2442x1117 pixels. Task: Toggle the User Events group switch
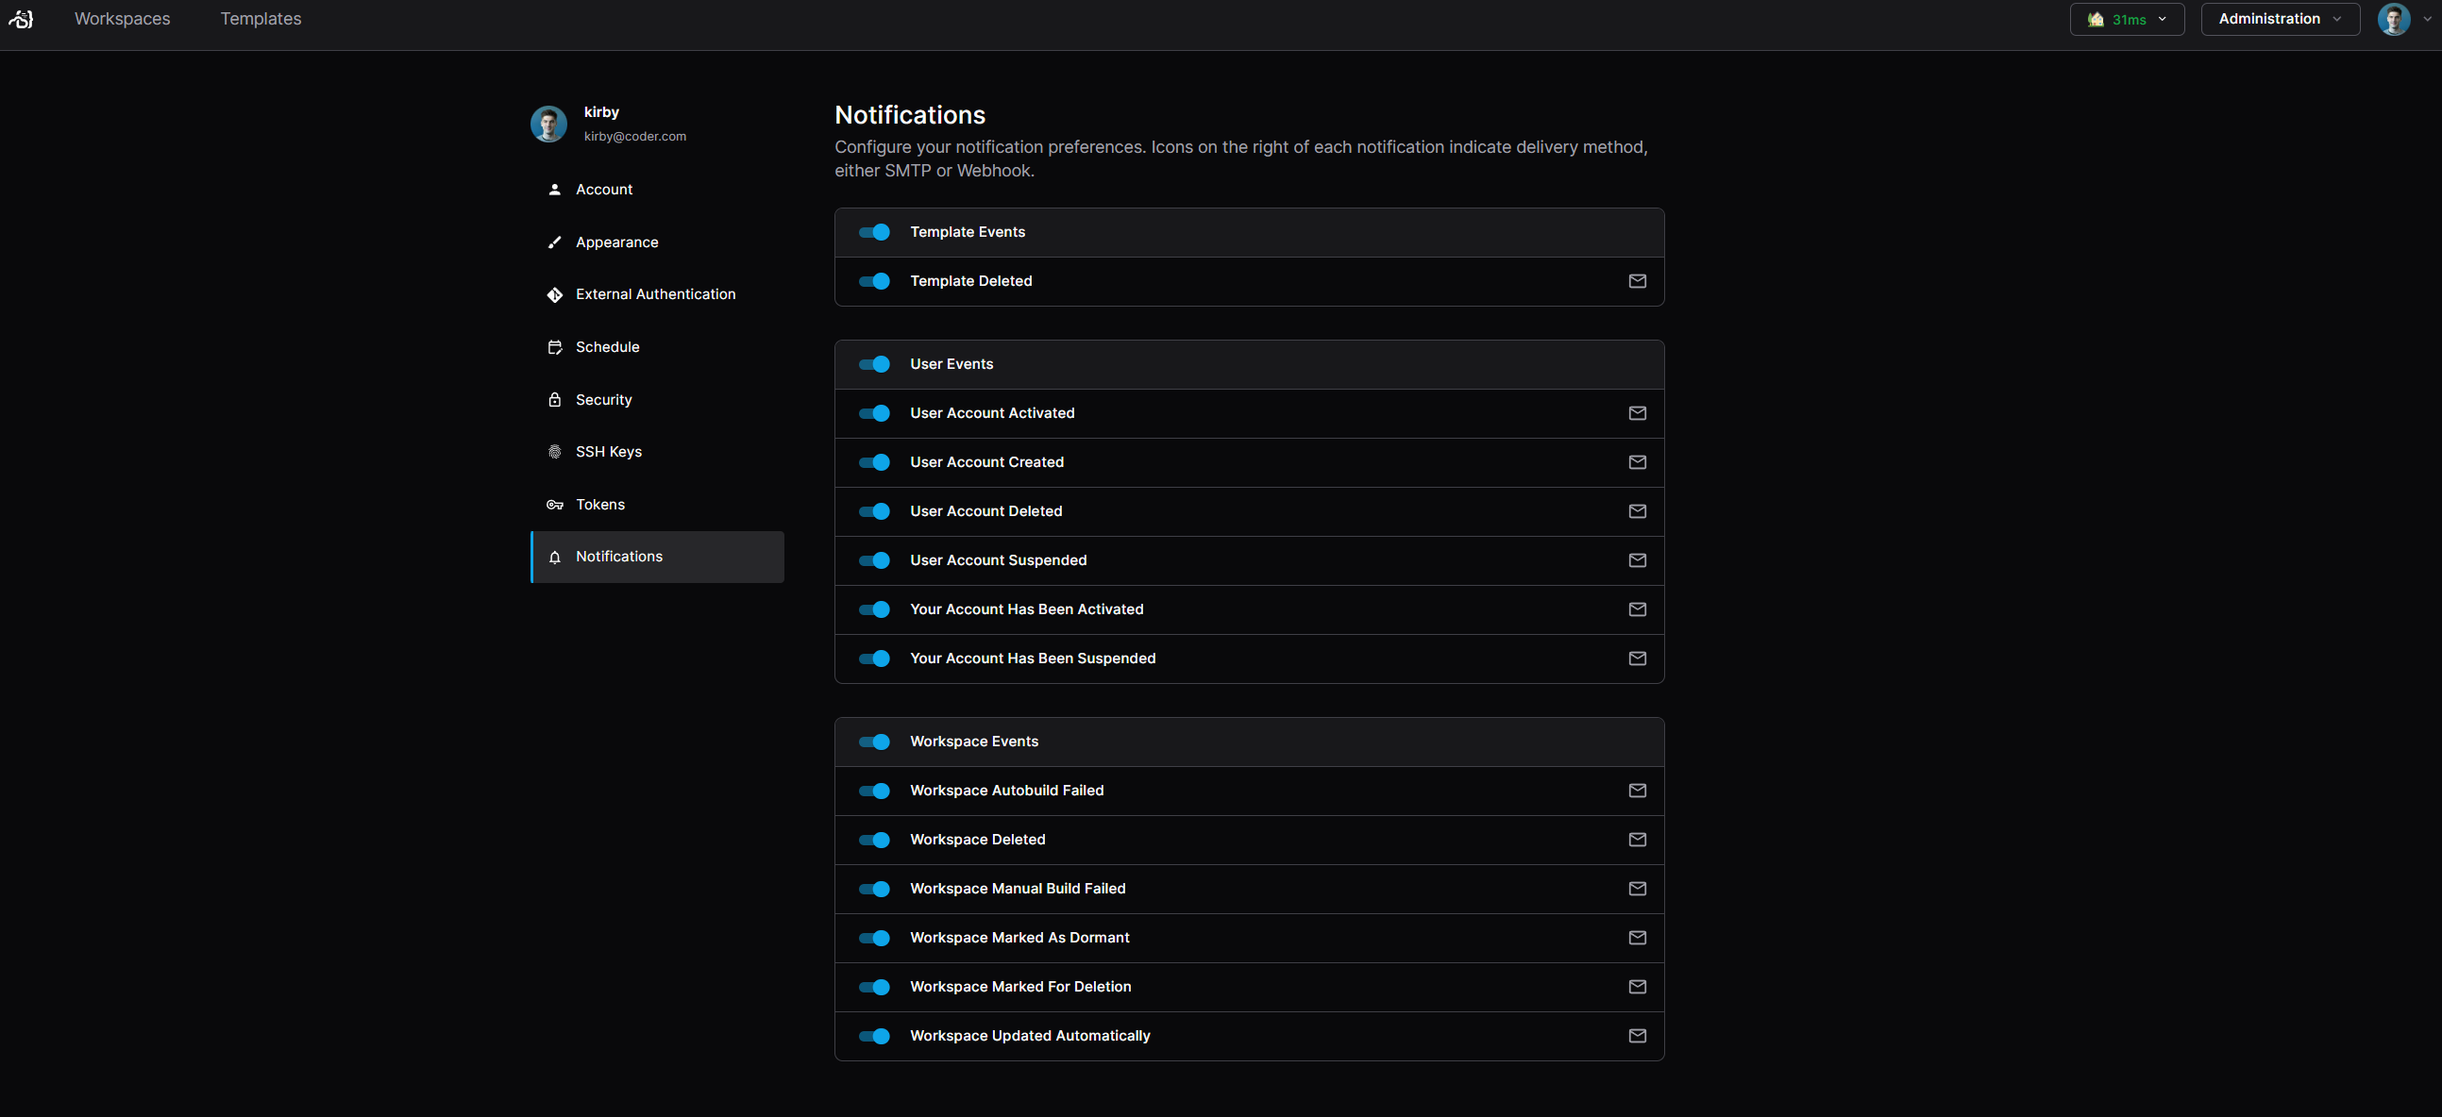point(874,365)
